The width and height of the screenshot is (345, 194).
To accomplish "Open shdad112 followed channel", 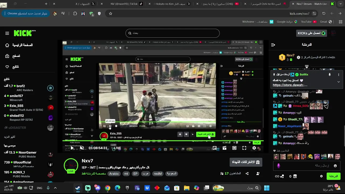I will click(29, 118).
